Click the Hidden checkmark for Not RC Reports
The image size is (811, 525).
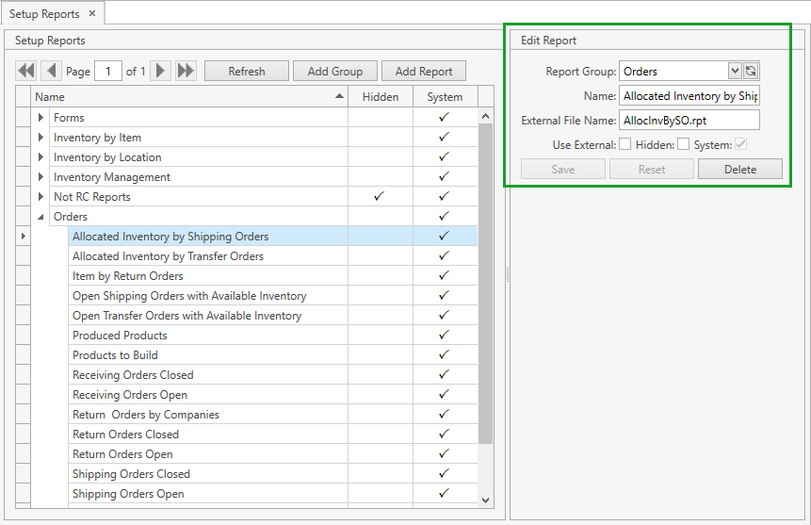click(x=380, y=196)
